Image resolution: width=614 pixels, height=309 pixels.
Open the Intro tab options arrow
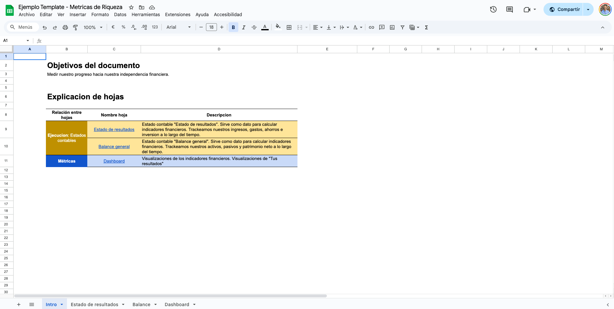pyautogui.click(x=62, y=304)
